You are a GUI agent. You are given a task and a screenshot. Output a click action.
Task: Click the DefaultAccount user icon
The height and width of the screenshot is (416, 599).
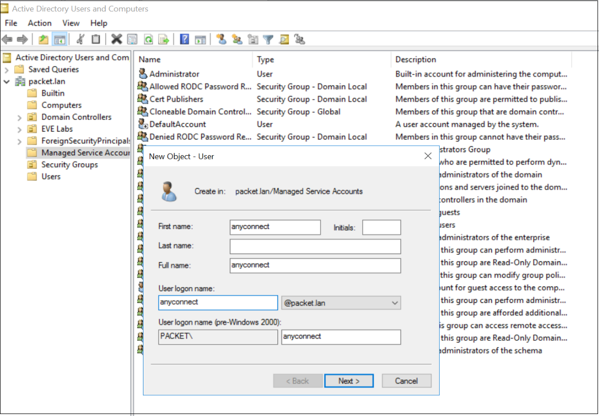pos(143,125)
